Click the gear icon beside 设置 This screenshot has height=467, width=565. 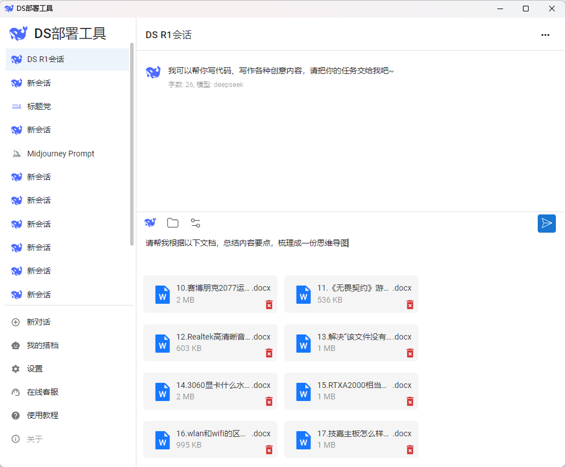tap(15, 369)
